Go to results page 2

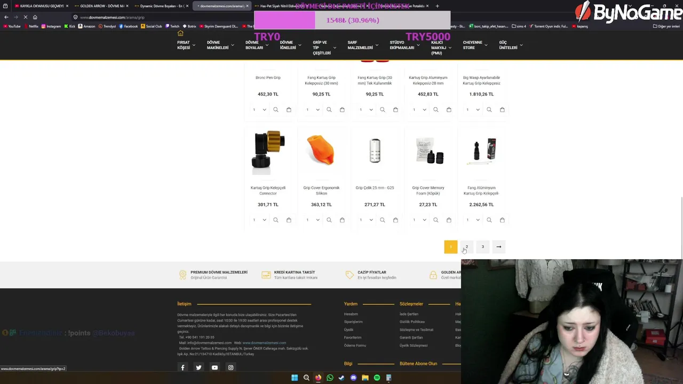(466, 246)
